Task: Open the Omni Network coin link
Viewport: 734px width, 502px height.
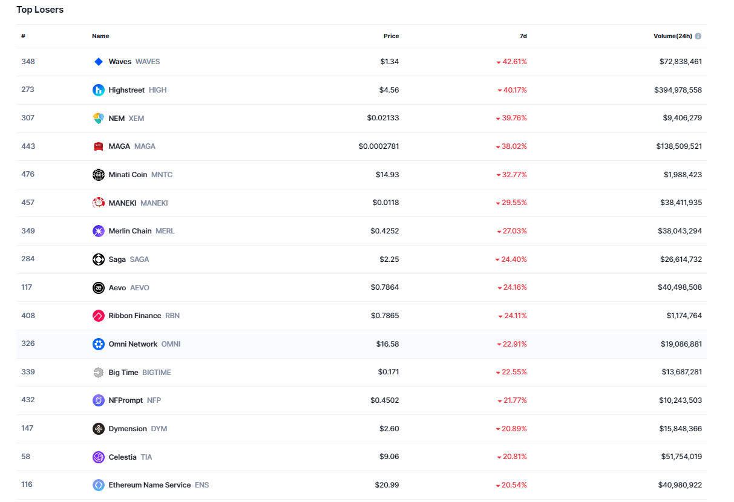Action: tap(133, 344)
